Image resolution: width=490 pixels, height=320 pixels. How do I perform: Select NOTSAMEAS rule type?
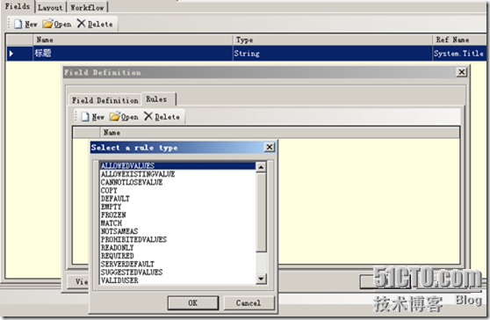click(177, 231)
